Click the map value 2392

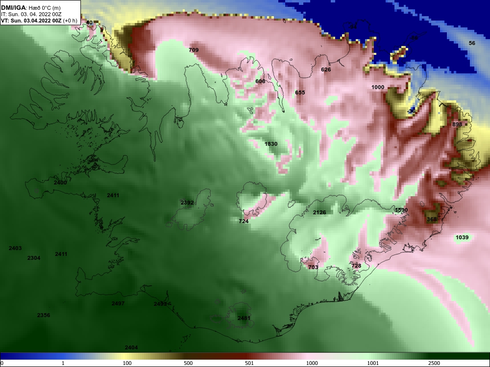(x=187, y=203)
